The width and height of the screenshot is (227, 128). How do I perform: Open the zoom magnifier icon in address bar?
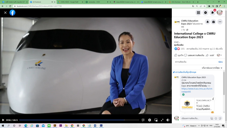pos(197,6)
